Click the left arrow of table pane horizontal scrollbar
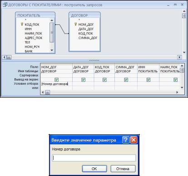 [4, 57]
